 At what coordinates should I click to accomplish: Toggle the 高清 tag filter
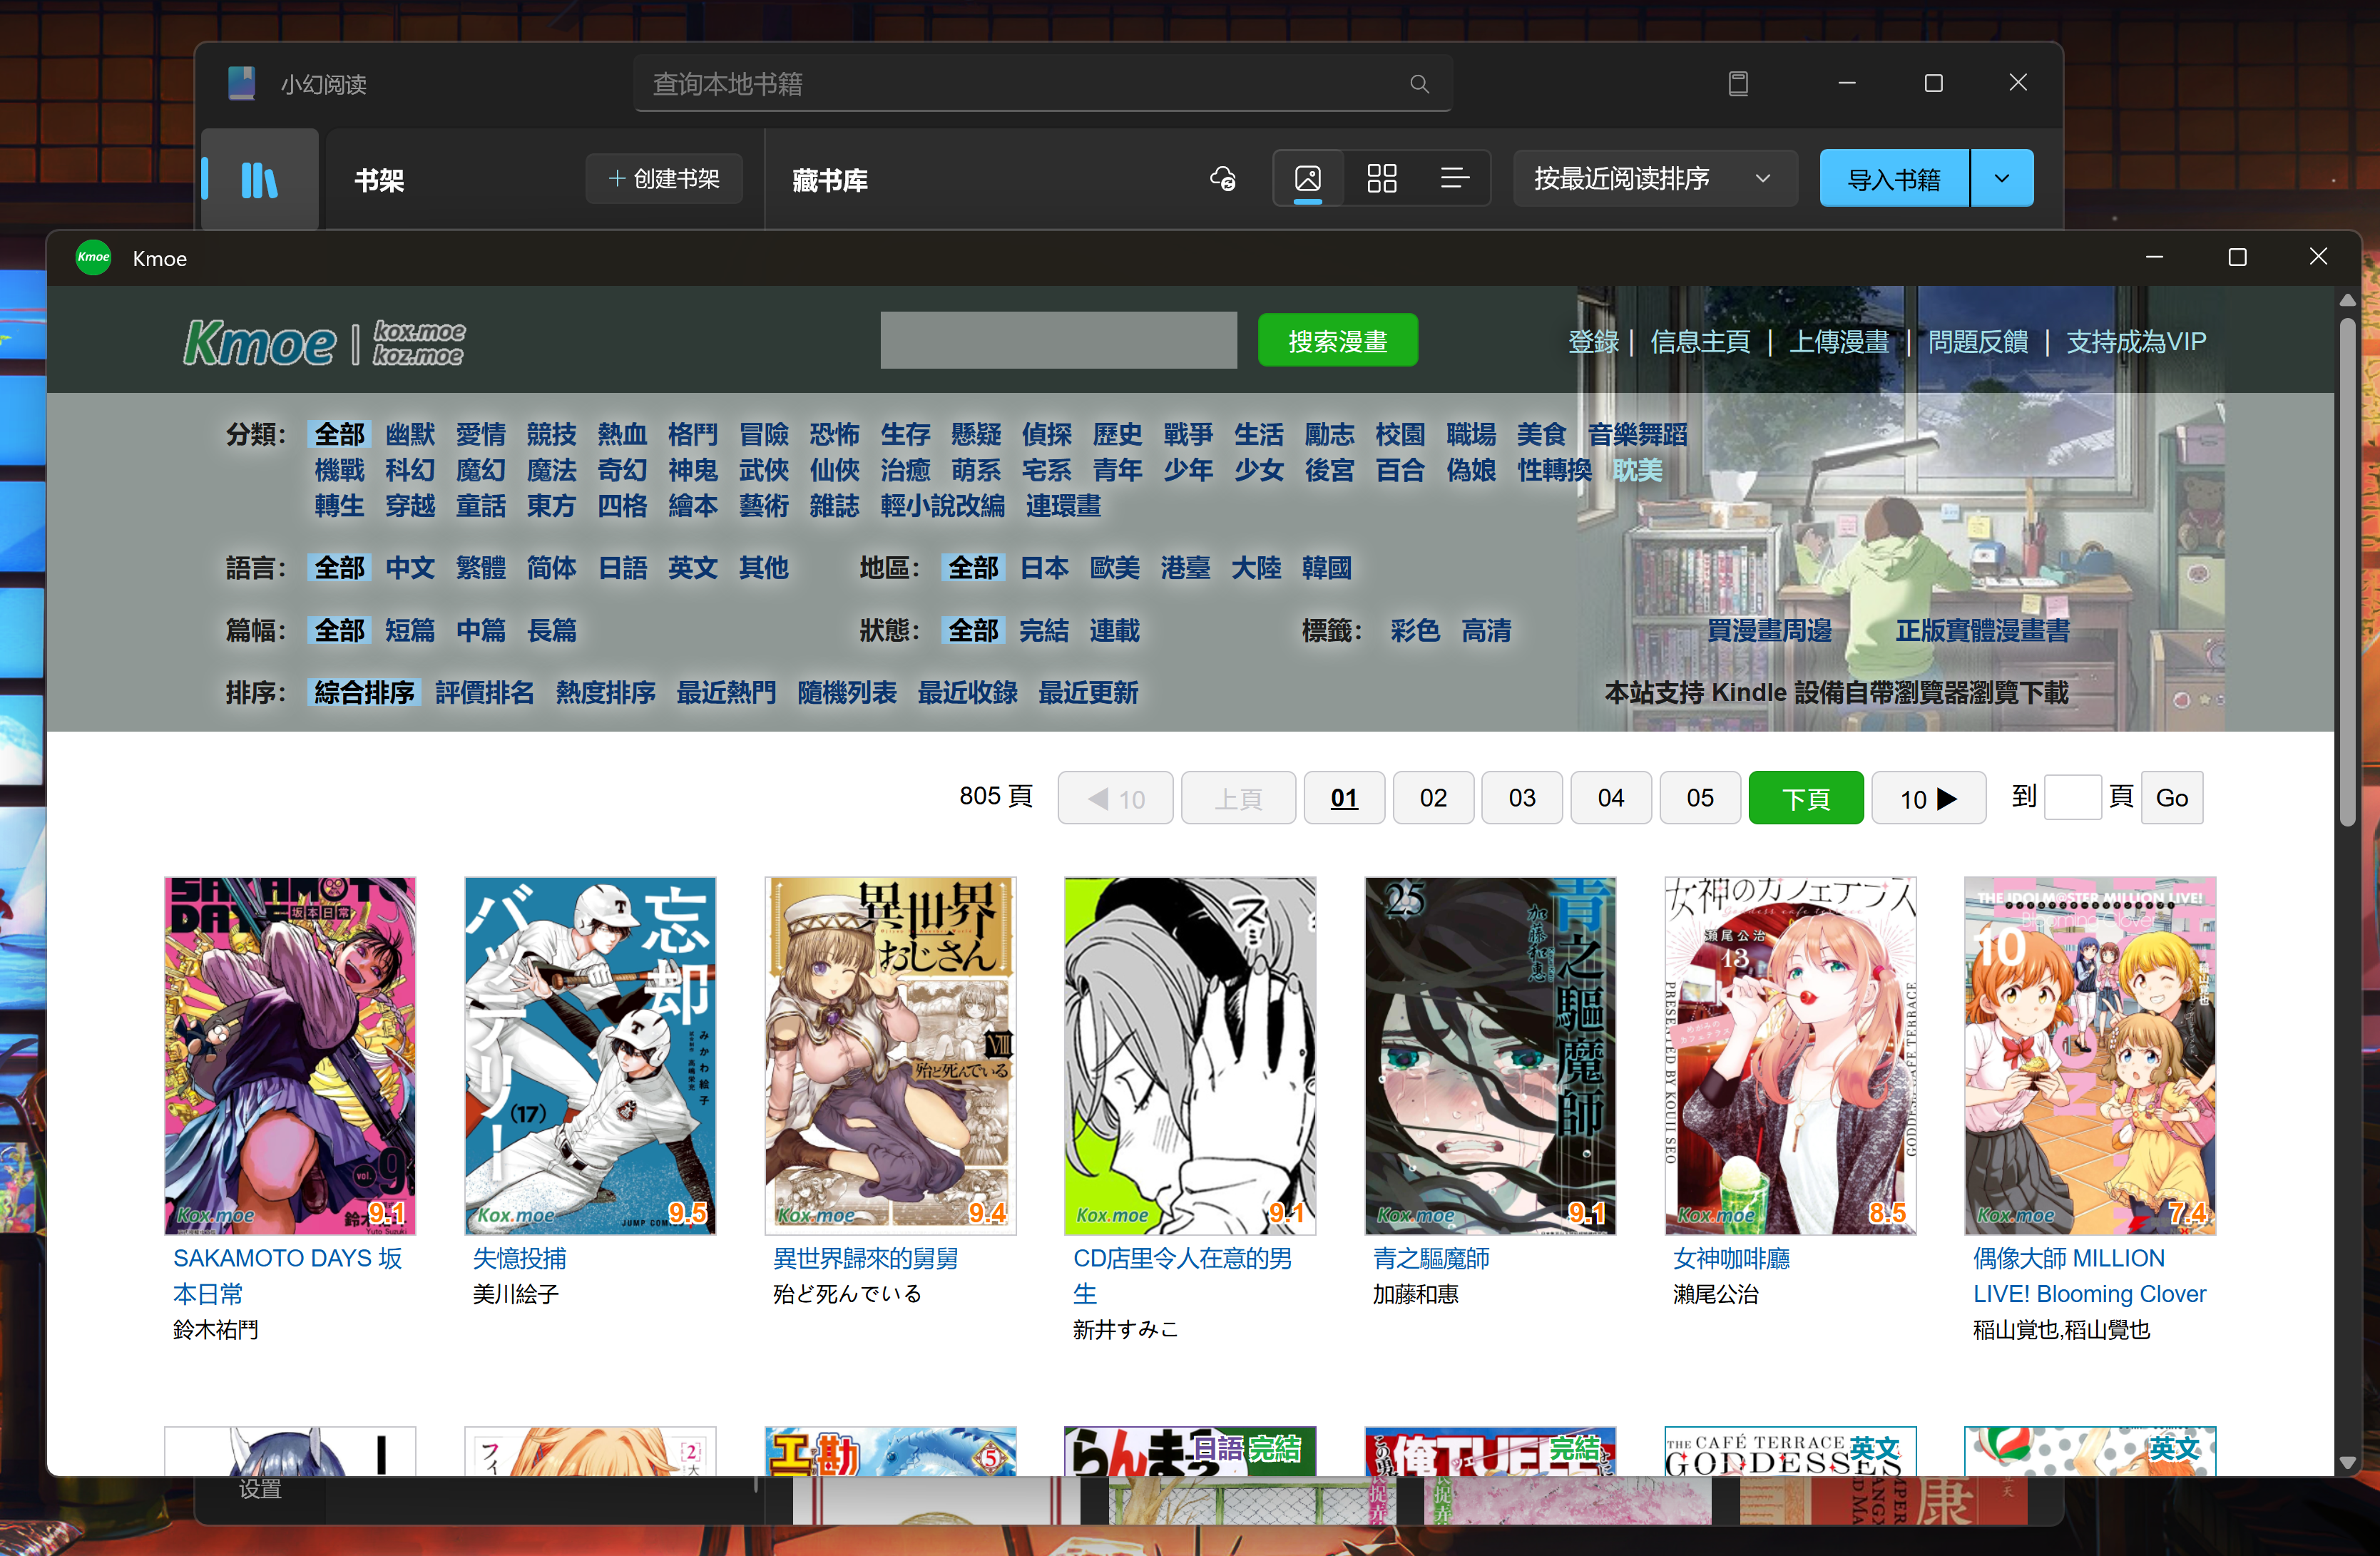pyautogui.click(x=1486, y=630)
